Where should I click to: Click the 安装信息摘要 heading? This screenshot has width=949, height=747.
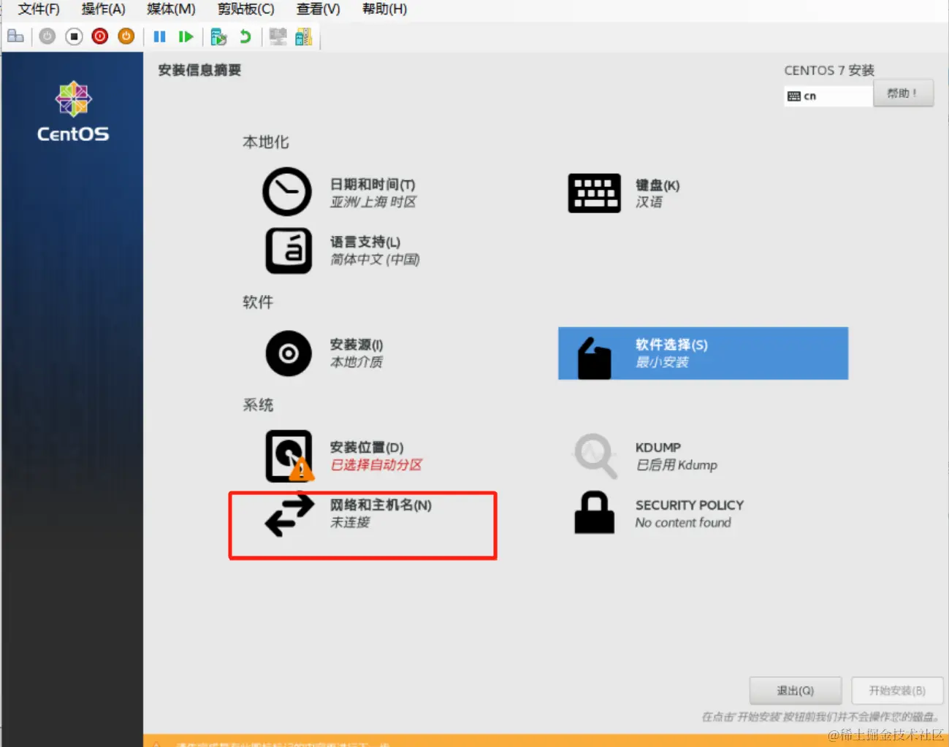(x=199, y=70)
